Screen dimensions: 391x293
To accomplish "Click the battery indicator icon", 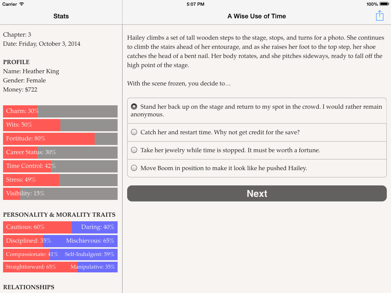I will tap(384, 4).
